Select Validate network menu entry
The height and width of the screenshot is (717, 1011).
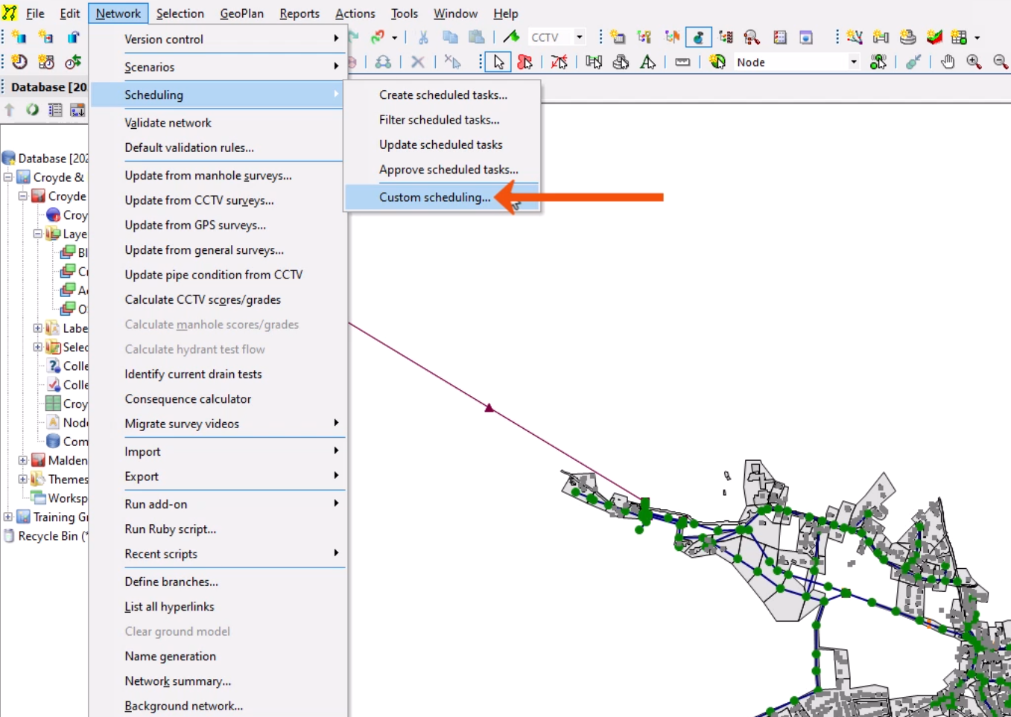click(x=168, y=123)
